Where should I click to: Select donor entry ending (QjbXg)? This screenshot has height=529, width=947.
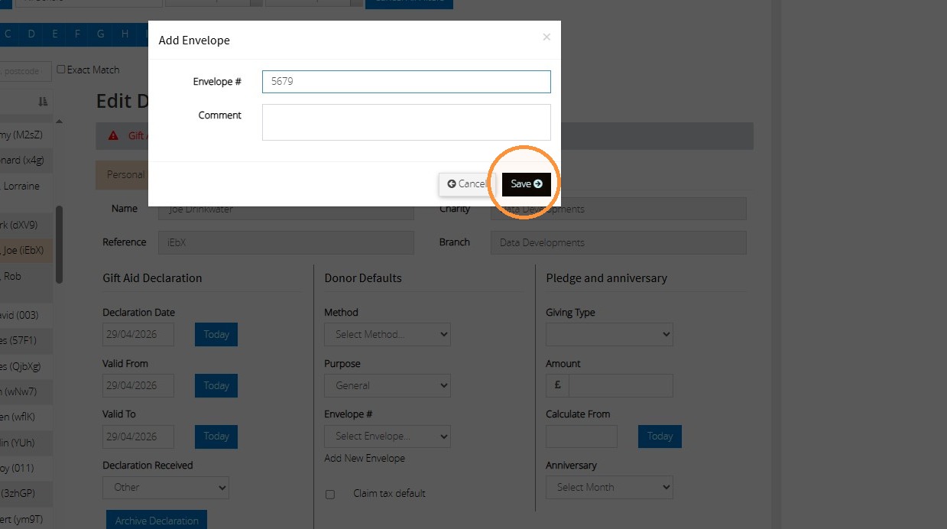[26, 366]
